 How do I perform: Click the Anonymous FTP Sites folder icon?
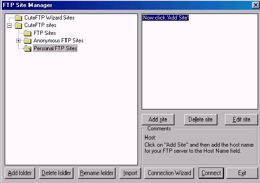[x=28, y=41]
